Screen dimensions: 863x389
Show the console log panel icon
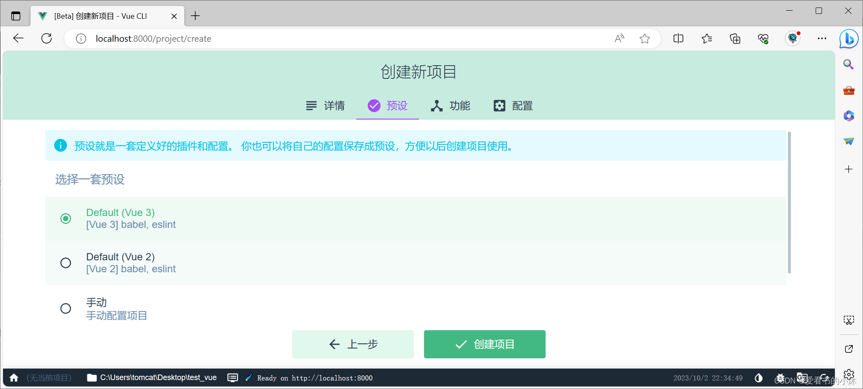pos(232,378)
